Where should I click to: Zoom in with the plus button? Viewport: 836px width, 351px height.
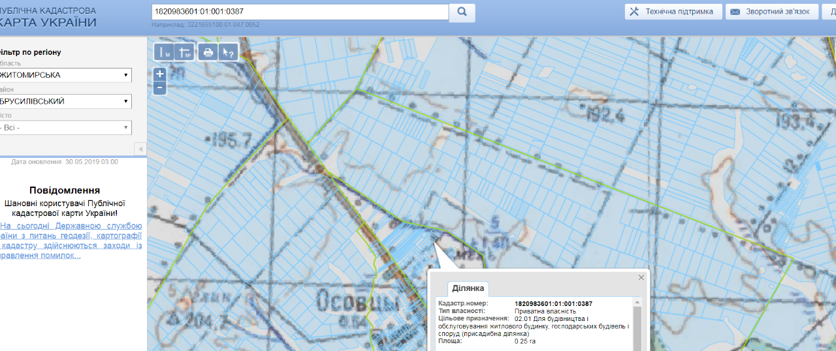160,74
